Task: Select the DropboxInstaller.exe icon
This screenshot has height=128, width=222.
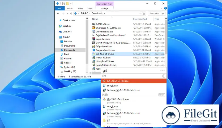Action: (94, 50)
